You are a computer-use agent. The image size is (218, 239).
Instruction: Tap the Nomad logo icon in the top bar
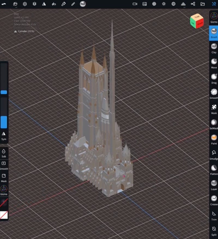click(4, 4)
